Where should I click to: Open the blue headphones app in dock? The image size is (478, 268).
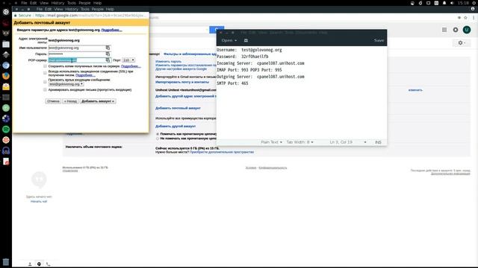click(x=6, y=150)
